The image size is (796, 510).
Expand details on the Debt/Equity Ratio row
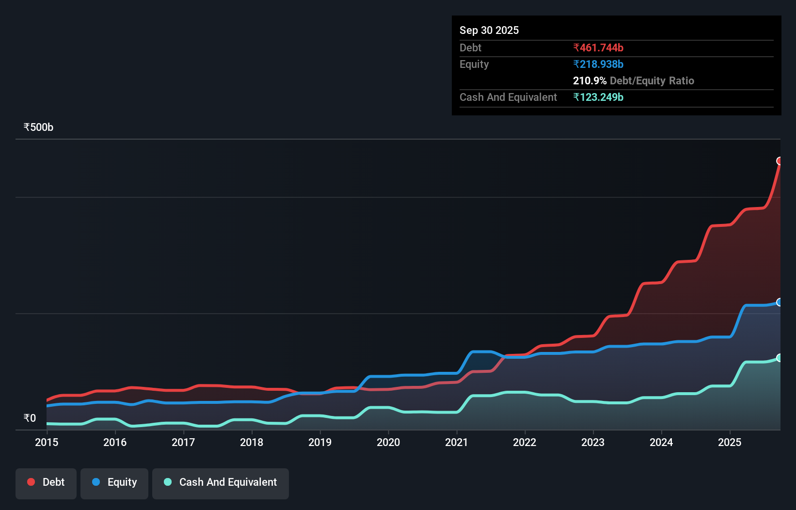click(634, 80)
